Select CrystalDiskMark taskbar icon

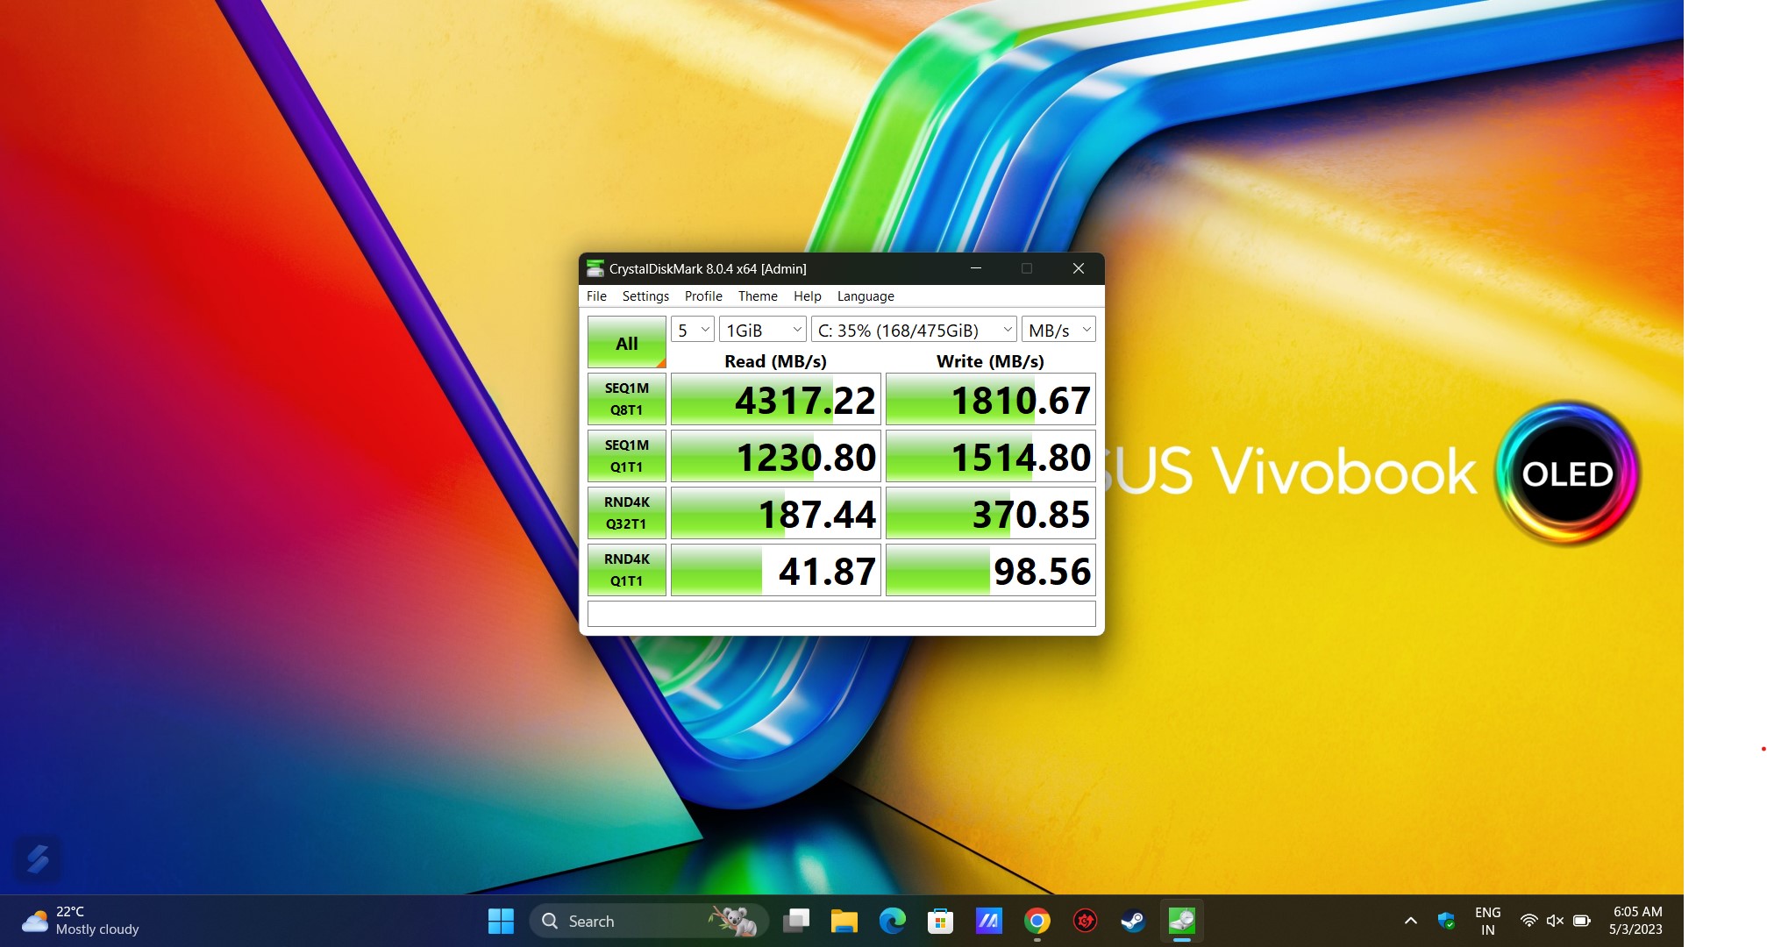point(1181,921)
